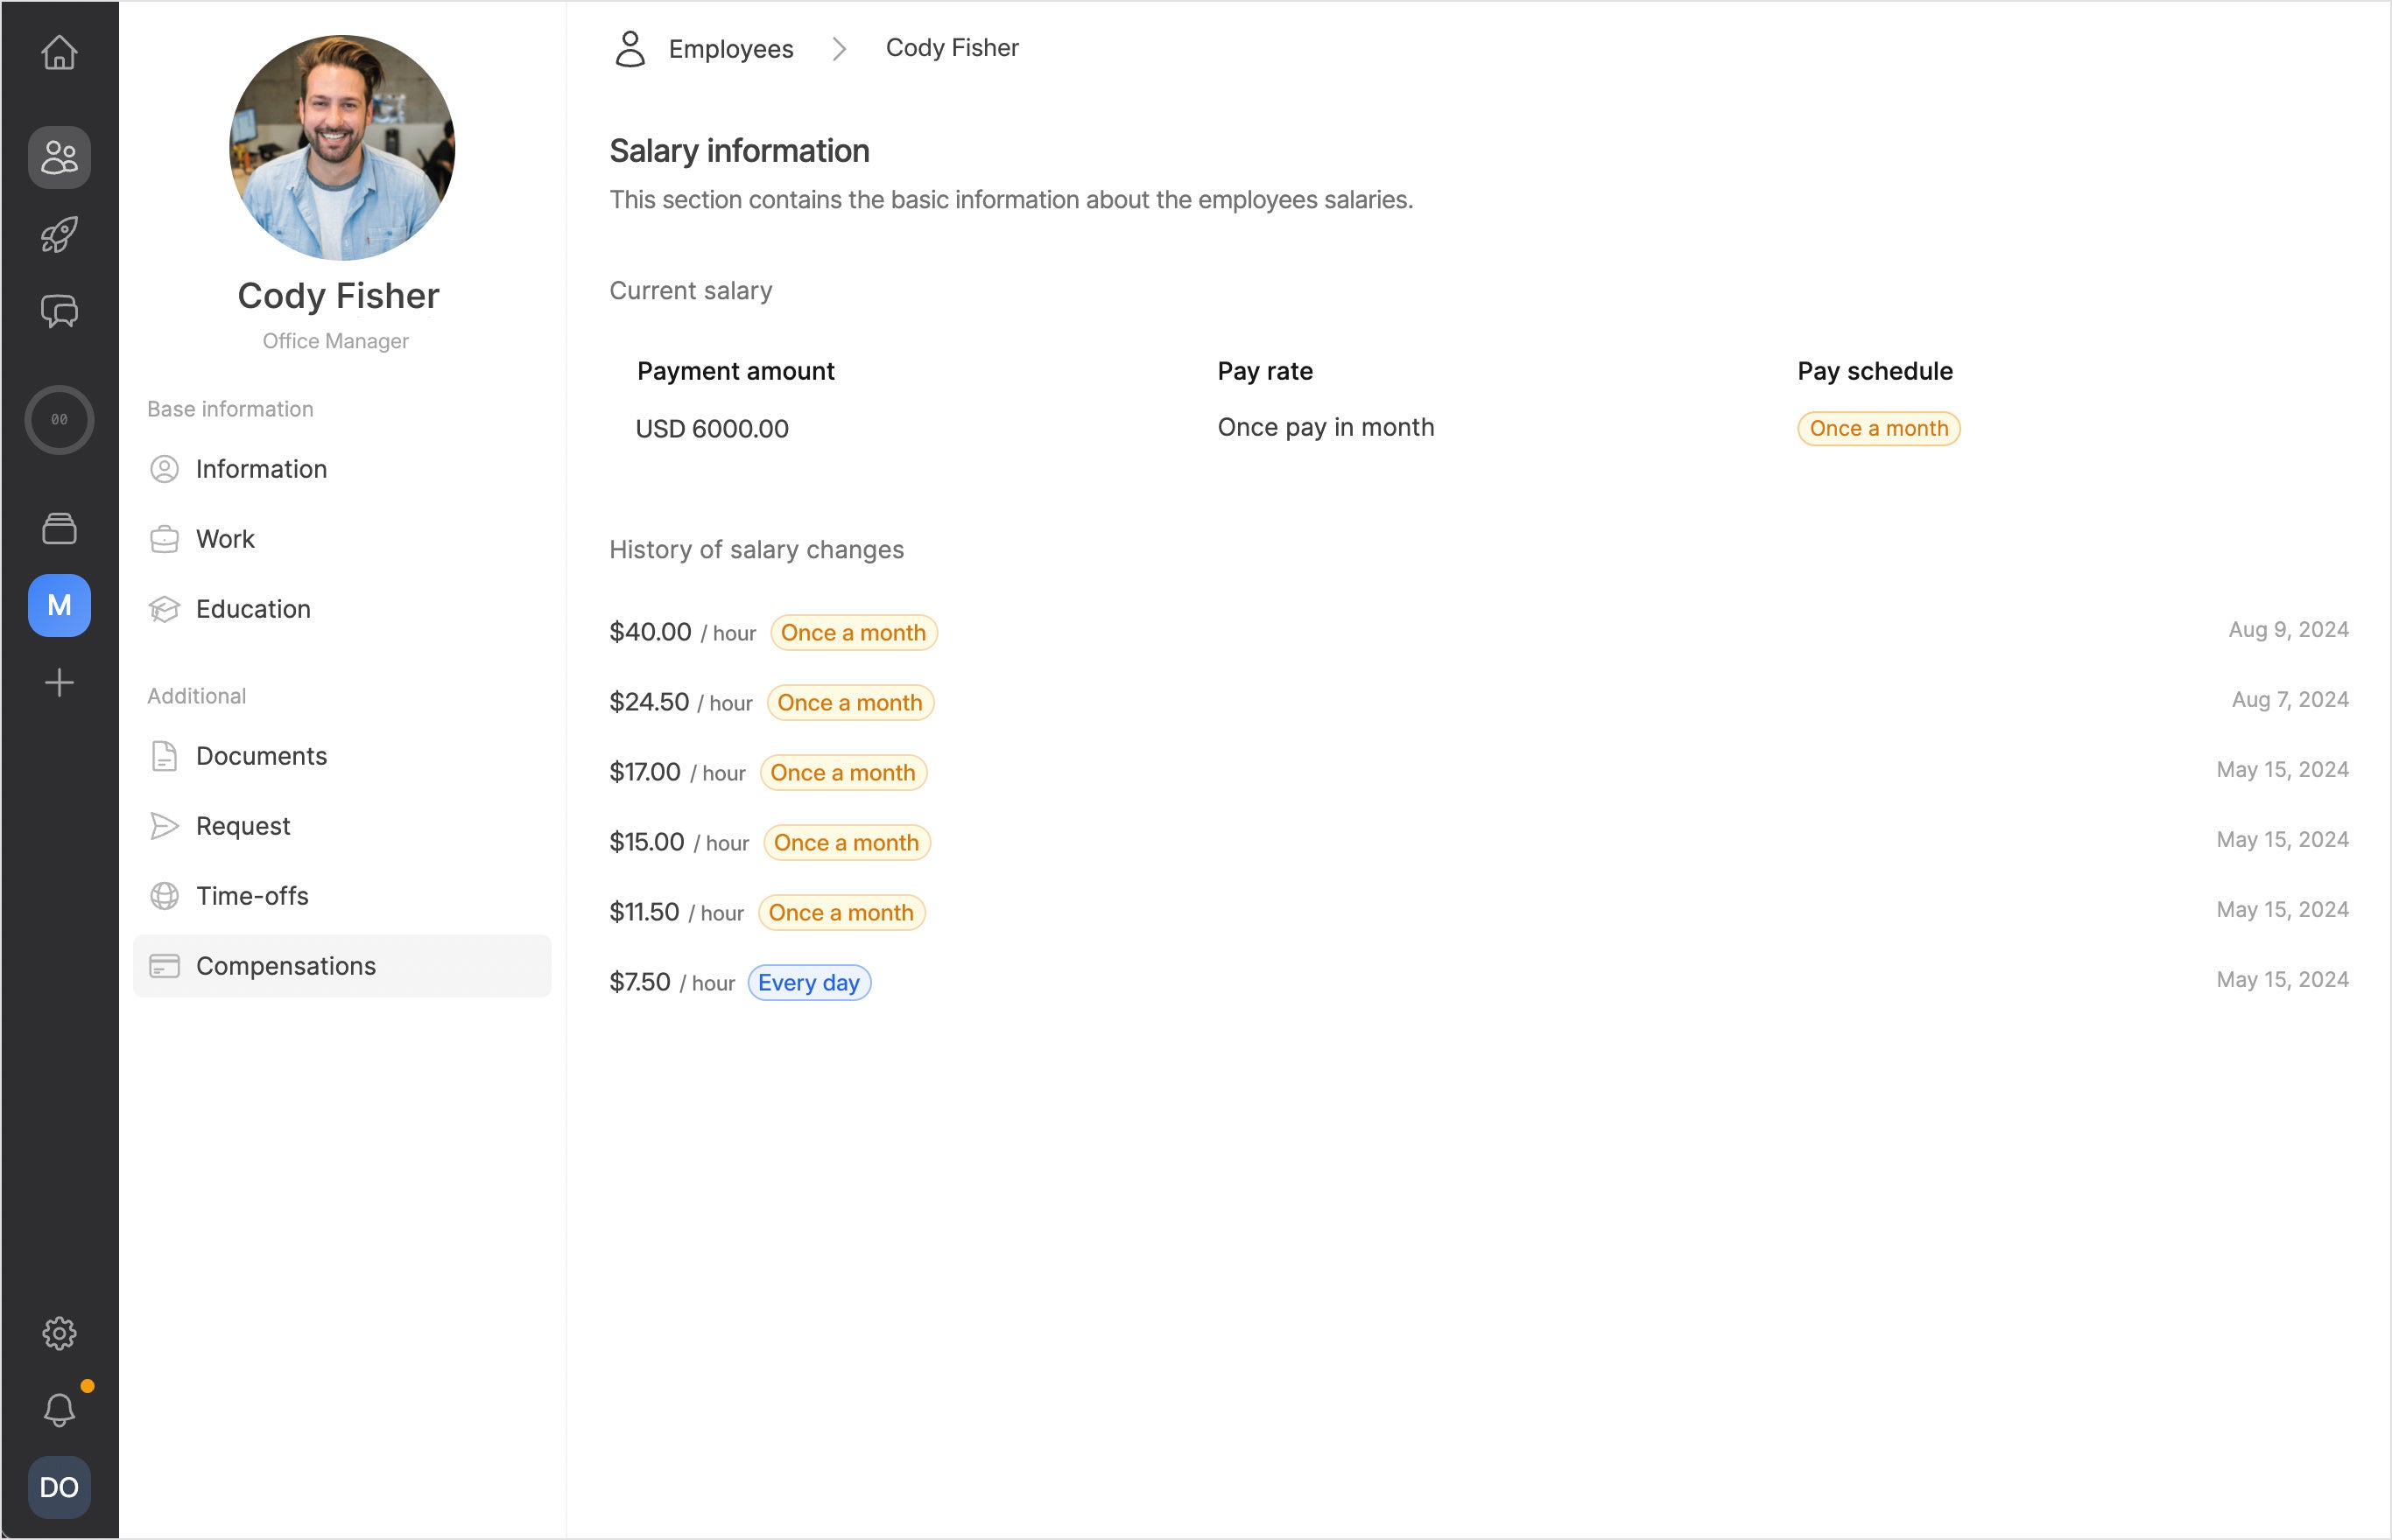The width and height of the screenshot is (2392, 1540).
Task: Open notifications bell icon
Action: pyautogui.click(x=59, y=1410)
